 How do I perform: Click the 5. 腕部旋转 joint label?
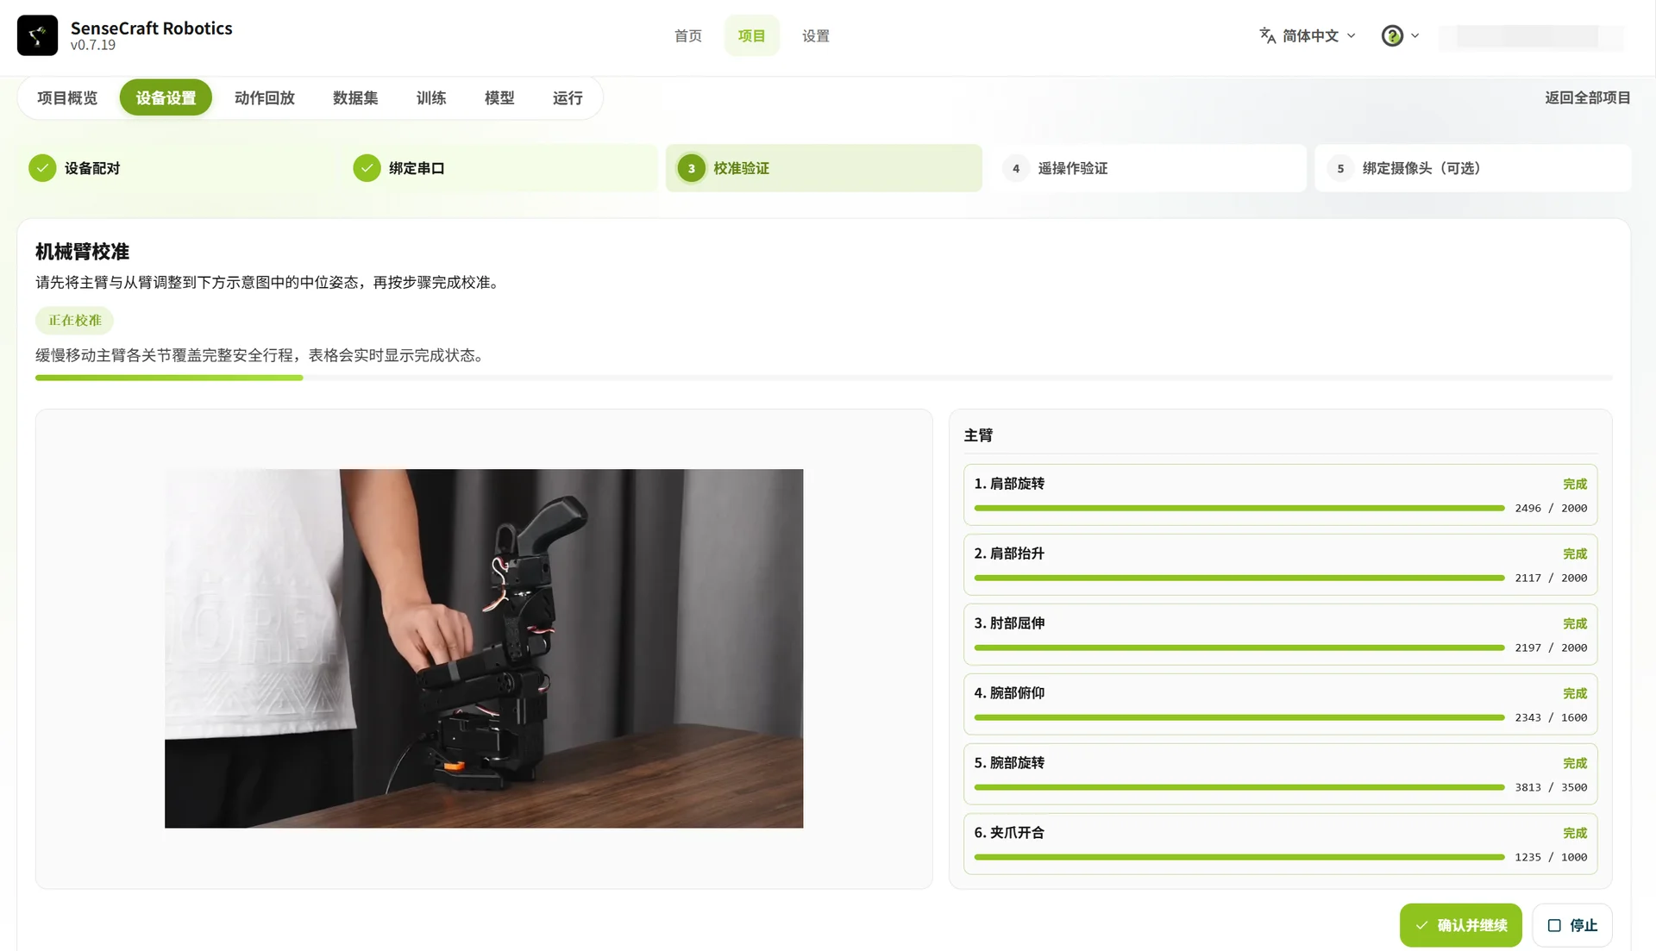point(1009,763)
